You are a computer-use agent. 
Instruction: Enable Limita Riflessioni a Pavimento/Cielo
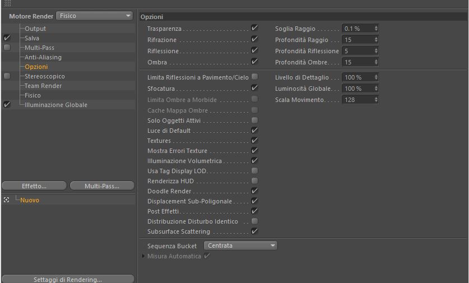[254, 77]
